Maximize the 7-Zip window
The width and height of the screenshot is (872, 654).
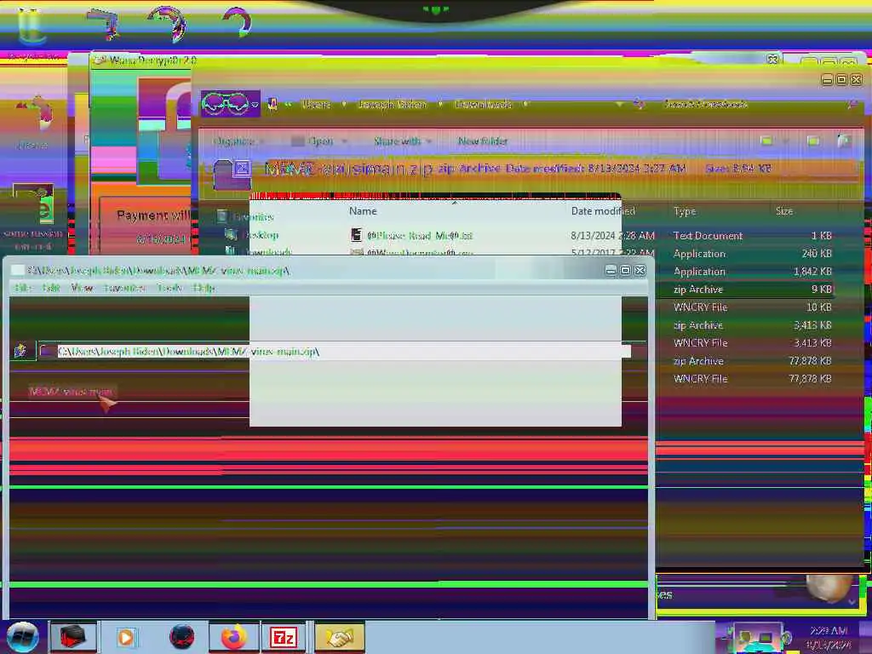(x=625, y=270)
